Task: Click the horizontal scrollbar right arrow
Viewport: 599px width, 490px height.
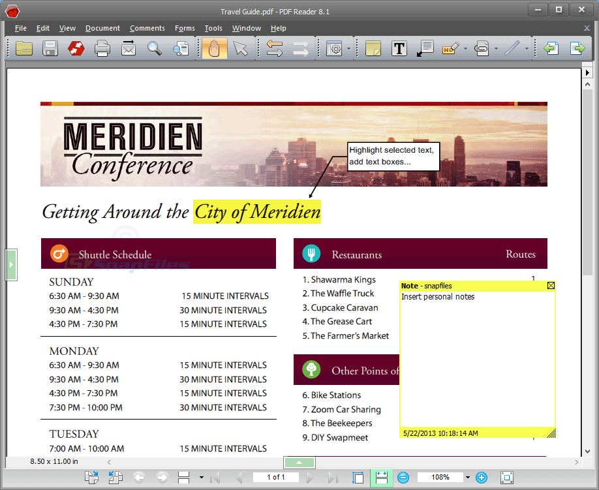Action: point(576,463)
